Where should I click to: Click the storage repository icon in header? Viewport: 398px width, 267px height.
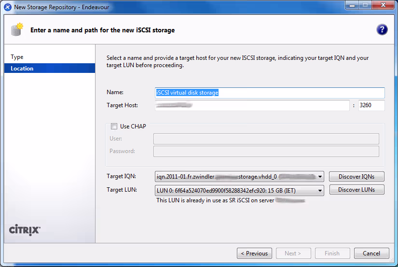[x=17, y=29]
